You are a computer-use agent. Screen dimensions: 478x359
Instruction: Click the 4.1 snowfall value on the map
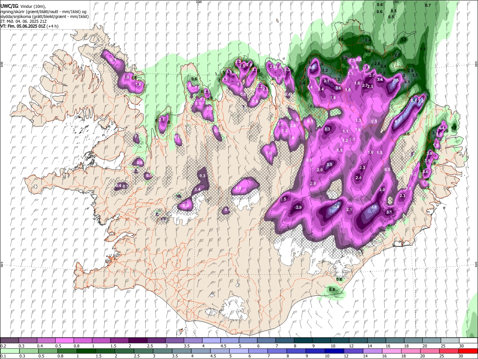click(375, 207)
